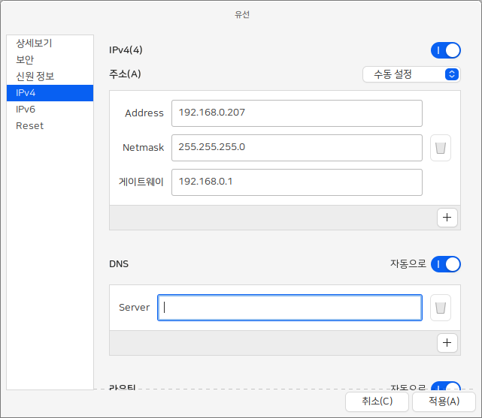Click the 게이트웨이 field with 192.168.0.1
This screenshot has height=418, width=482.
coord(296,182)
